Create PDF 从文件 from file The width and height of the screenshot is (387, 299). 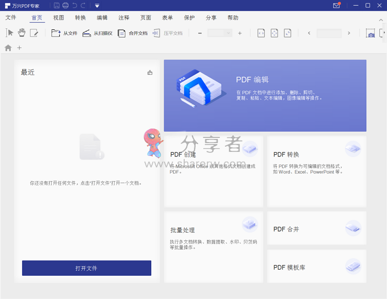(64, 33)
